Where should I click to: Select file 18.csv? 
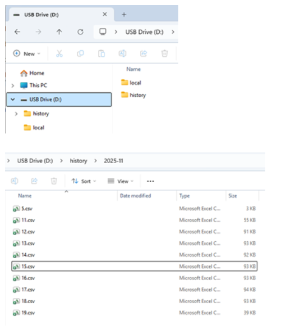pos(134,301)
